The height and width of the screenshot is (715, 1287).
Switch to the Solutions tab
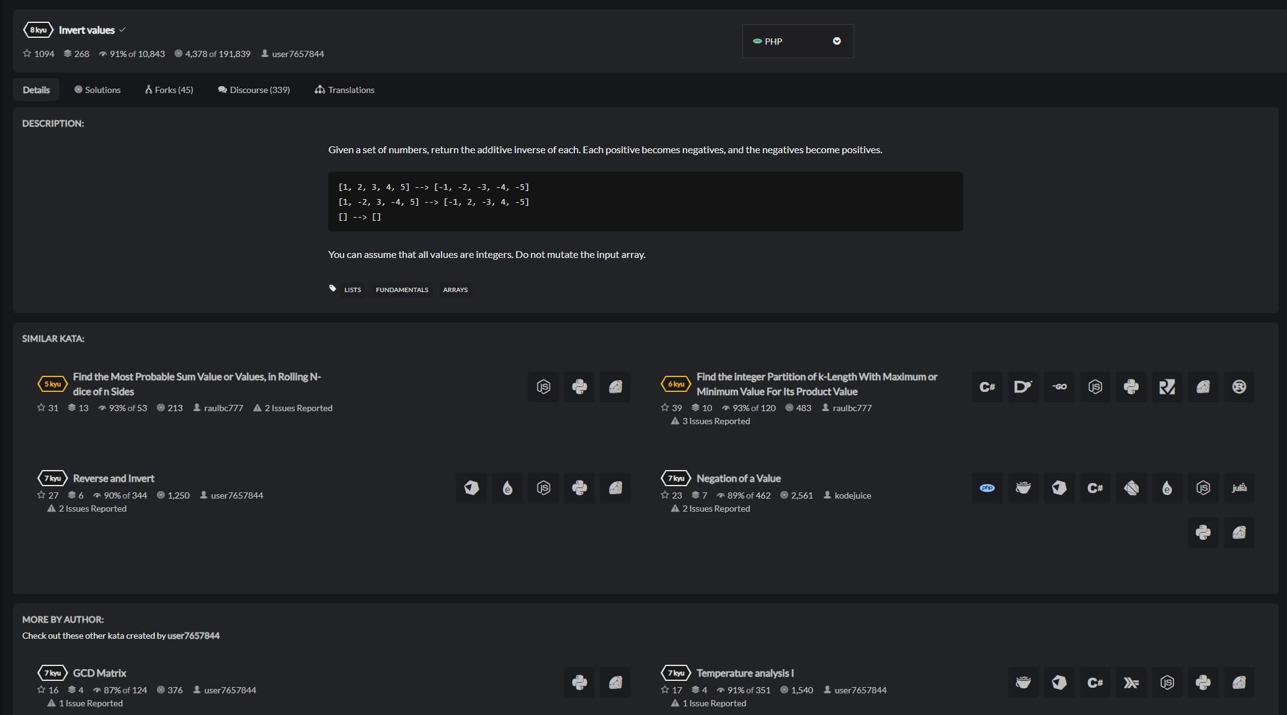tap(97, 90)
